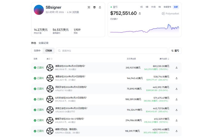The height and width of the screenshot is (138, 210).
Task: Focus the 搜索持仓 search field
Action: [x=112, y=51]
